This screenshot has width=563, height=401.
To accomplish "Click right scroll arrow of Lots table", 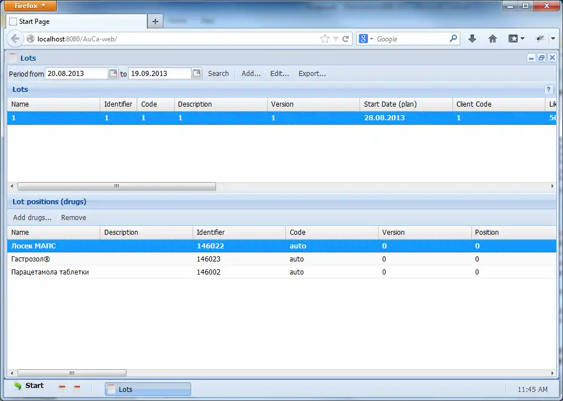I will (x=552, y=186).
